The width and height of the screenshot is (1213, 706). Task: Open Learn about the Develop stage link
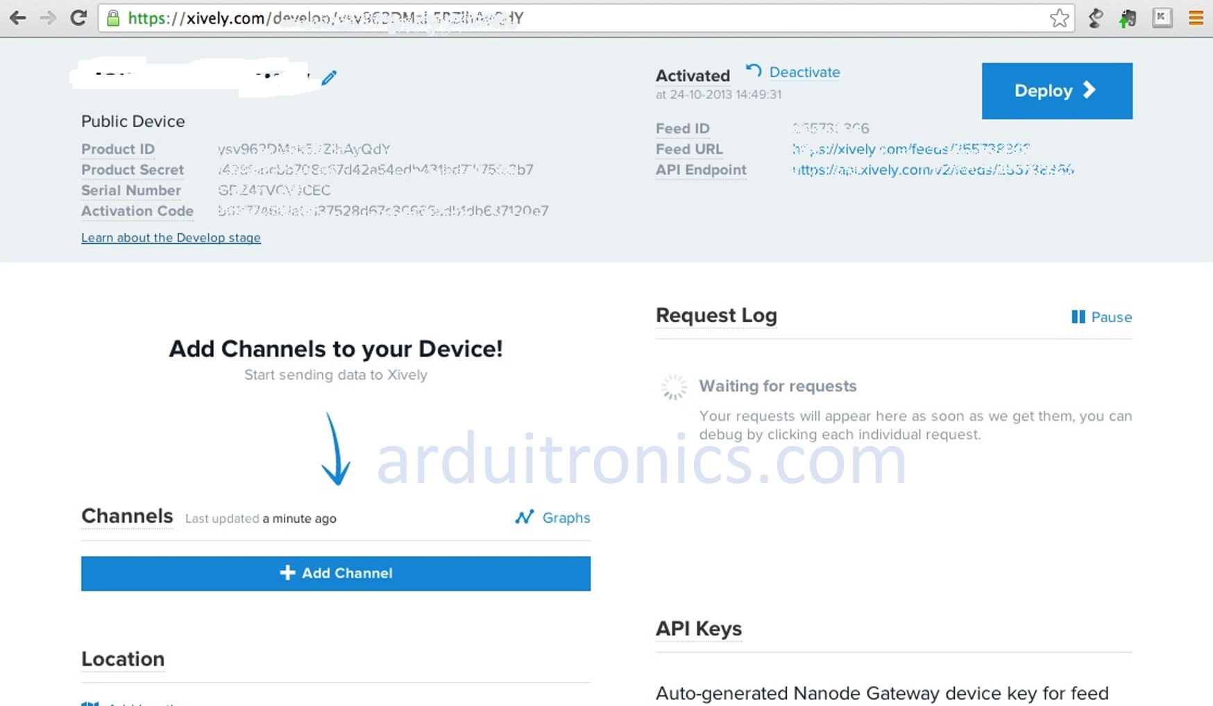(171, 237)
